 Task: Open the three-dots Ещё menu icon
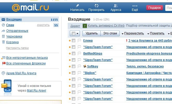click(135, 6)
